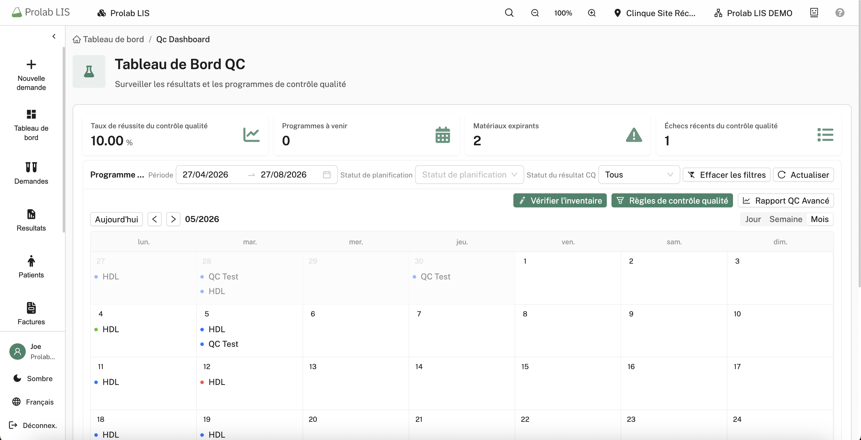Click Effacer les filtres button

(x=726, y=175)
